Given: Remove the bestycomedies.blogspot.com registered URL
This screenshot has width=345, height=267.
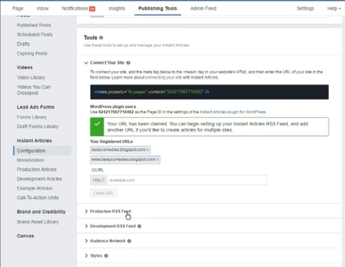Looking at the screenshot, I should pos(148,150).
